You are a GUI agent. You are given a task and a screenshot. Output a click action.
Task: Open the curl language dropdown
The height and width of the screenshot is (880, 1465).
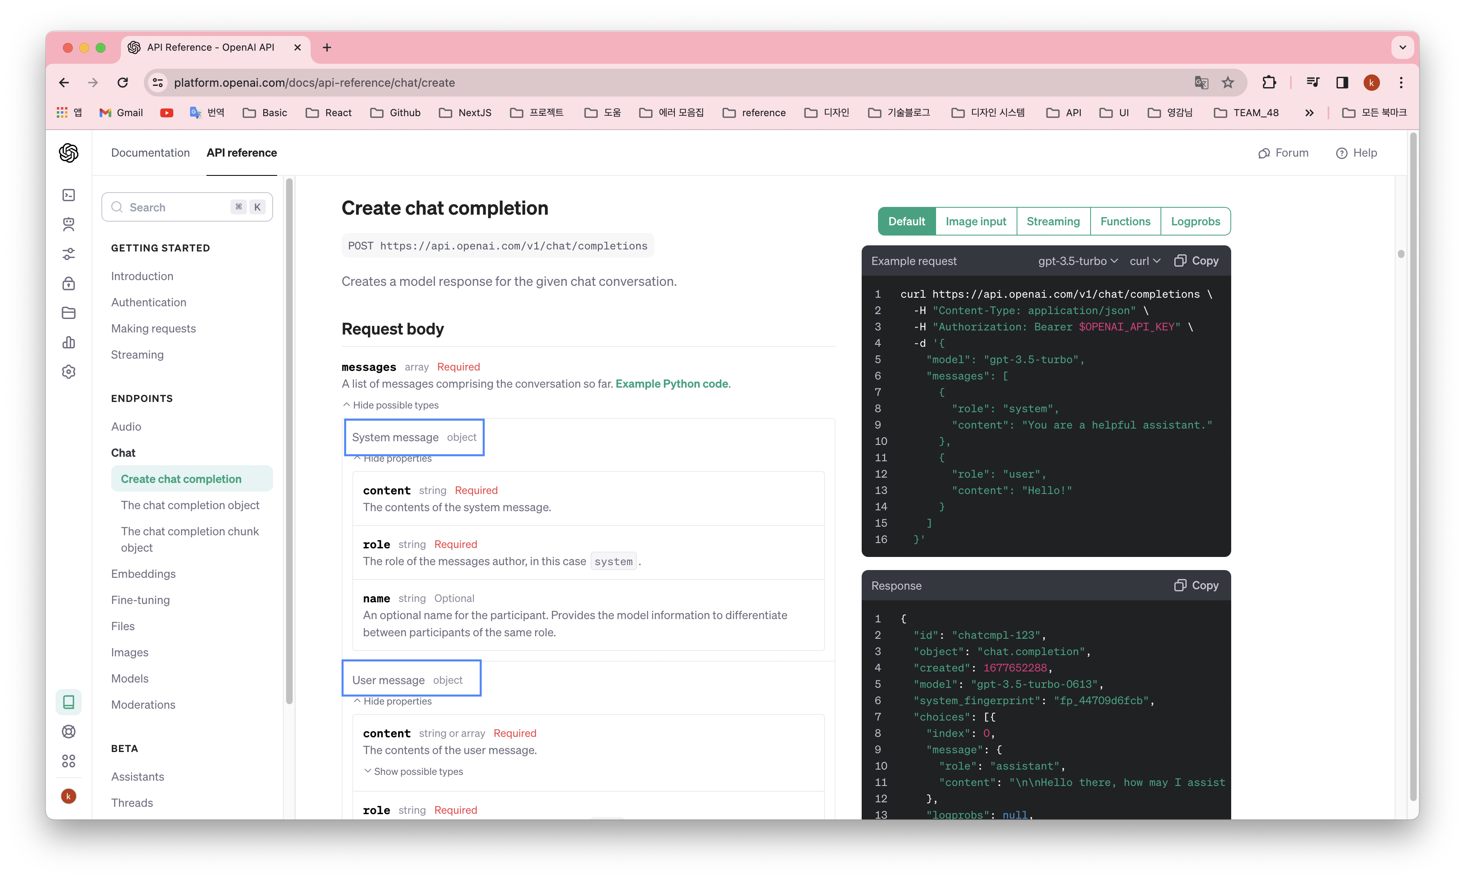1145,261
